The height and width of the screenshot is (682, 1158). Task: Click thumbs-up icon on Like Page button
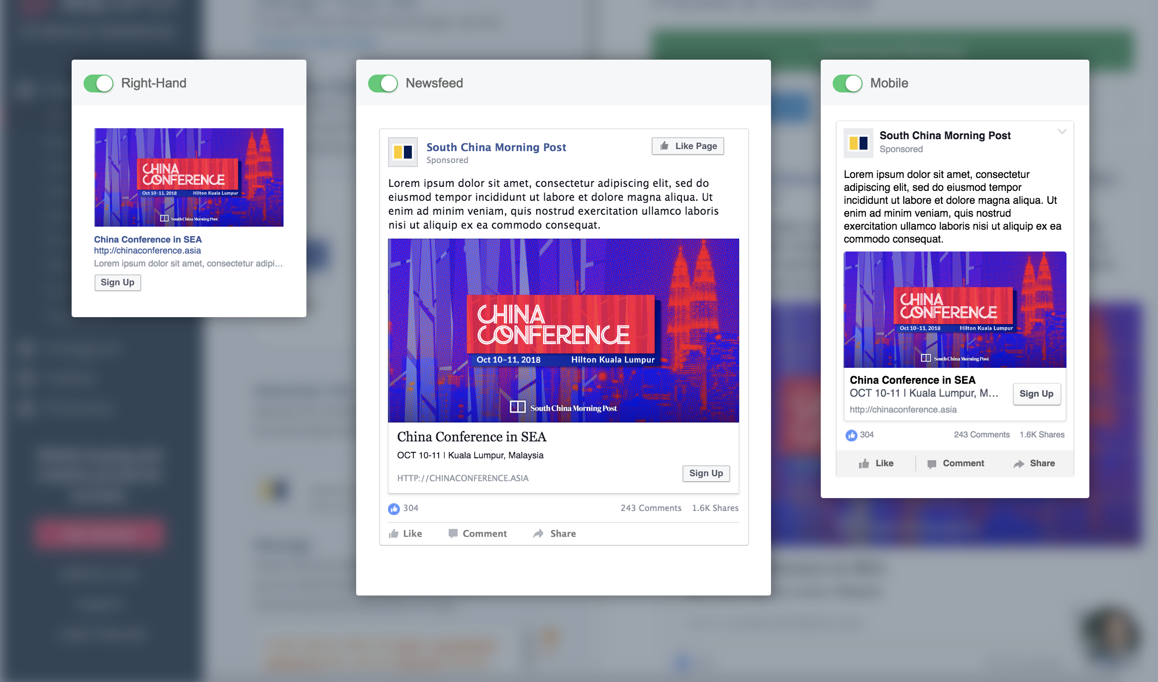(x=664, y=146)
